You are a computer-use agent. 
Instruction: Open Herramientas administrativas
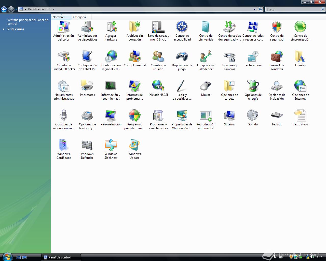click(63, 90)
